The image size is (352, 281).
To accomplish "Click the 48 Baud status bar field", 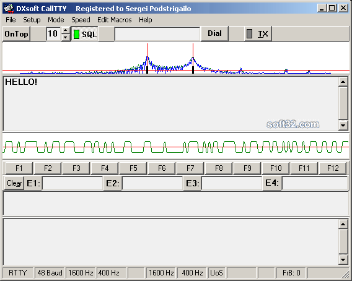I will tap(50, 273).
